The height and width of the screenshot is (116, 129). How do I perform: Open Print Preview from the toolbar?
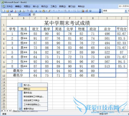pyautogui.click(x=23, y=11)
